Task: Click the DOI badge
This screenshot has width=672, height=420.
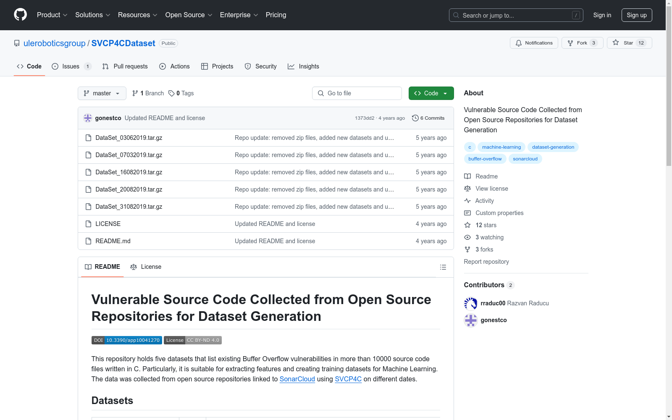Action: pos(126,340)
